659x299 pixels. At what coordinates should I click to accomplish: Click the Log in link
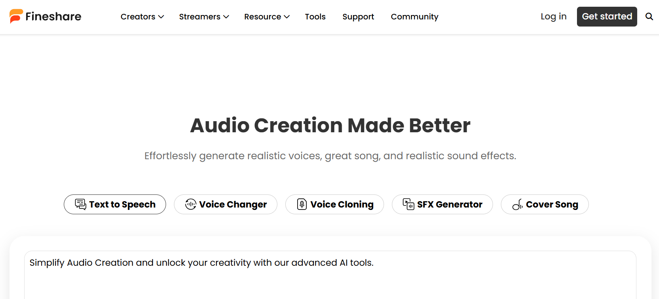(554, 17)
